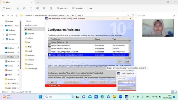The height and width of the screenshot is (100, 178).
Task: Tick checkbox for Oneoff Patch Application
Action: (x=50, y=45)
